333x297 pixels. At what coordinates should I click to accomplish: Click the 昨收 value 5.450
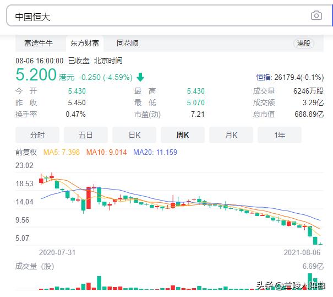[x=77, y=102]
